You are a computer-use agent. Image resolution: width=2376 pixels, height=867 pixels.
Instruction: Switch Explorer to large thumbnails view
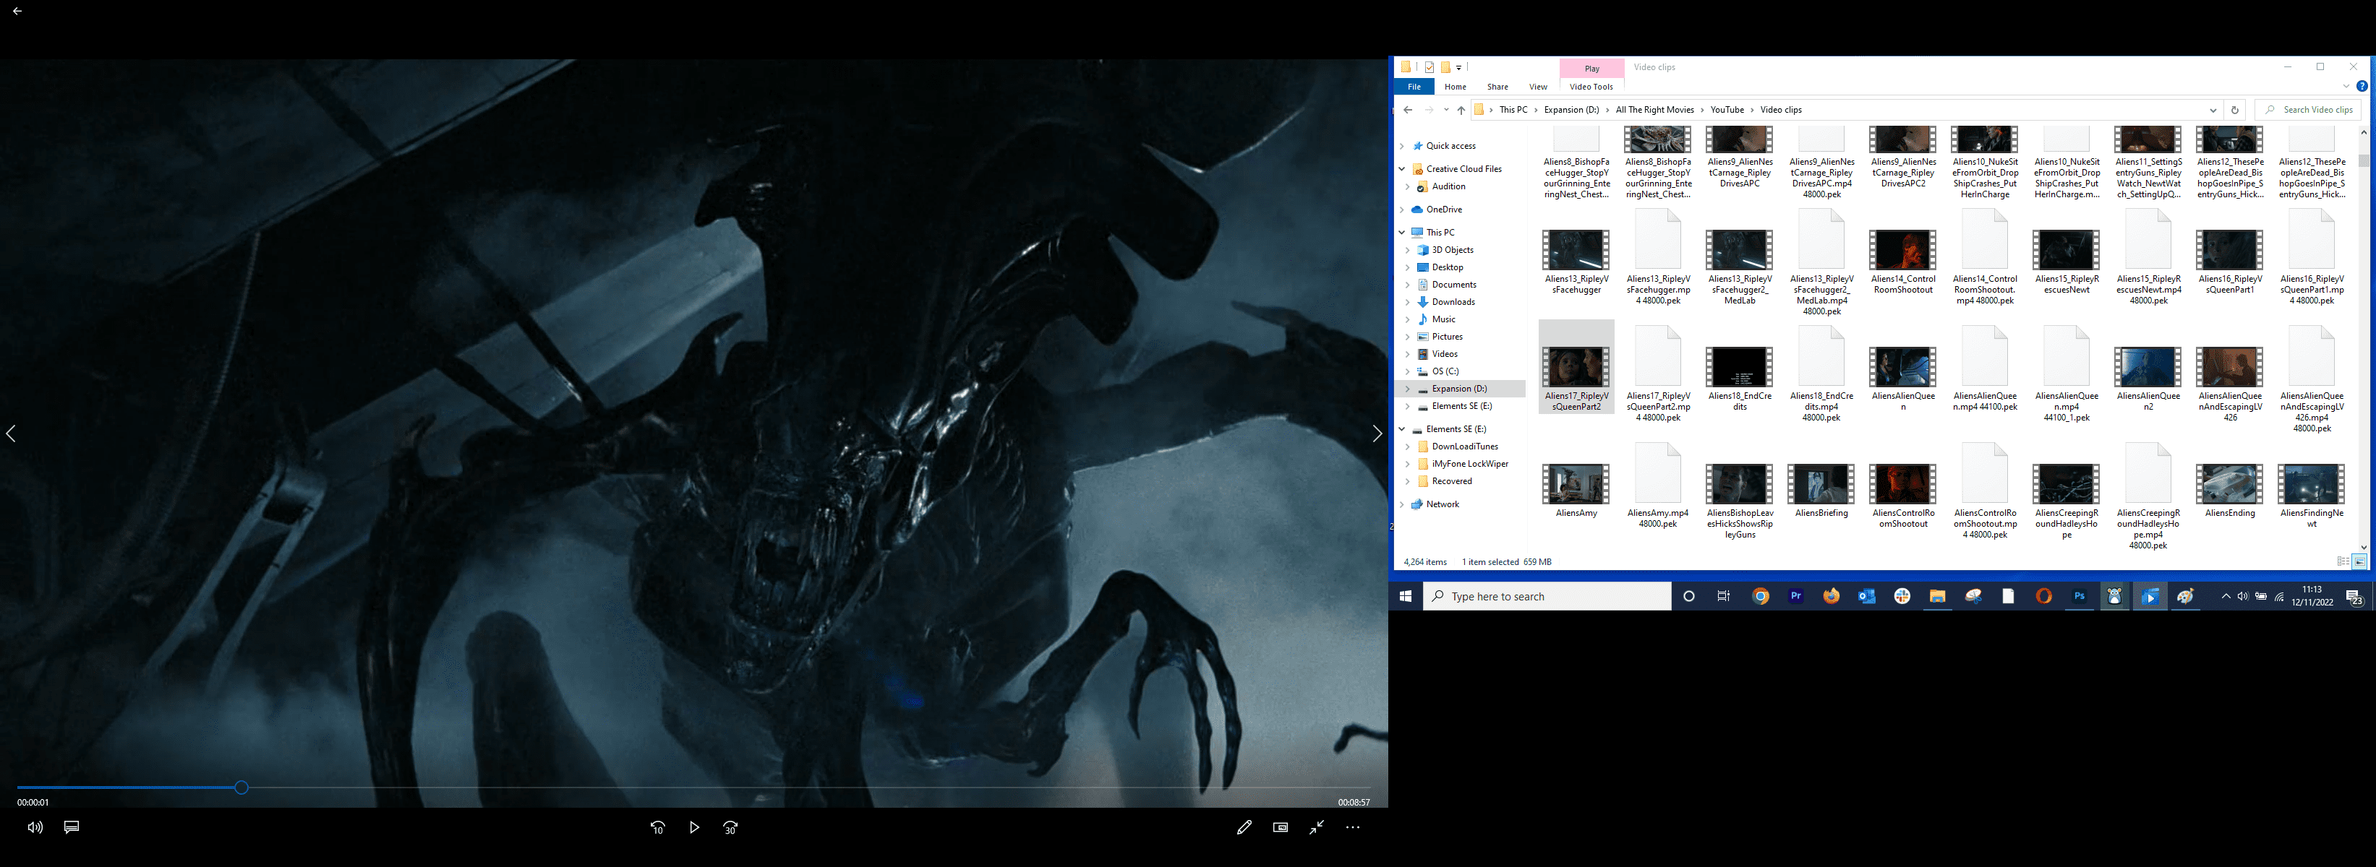click(x=2359, y=561)
